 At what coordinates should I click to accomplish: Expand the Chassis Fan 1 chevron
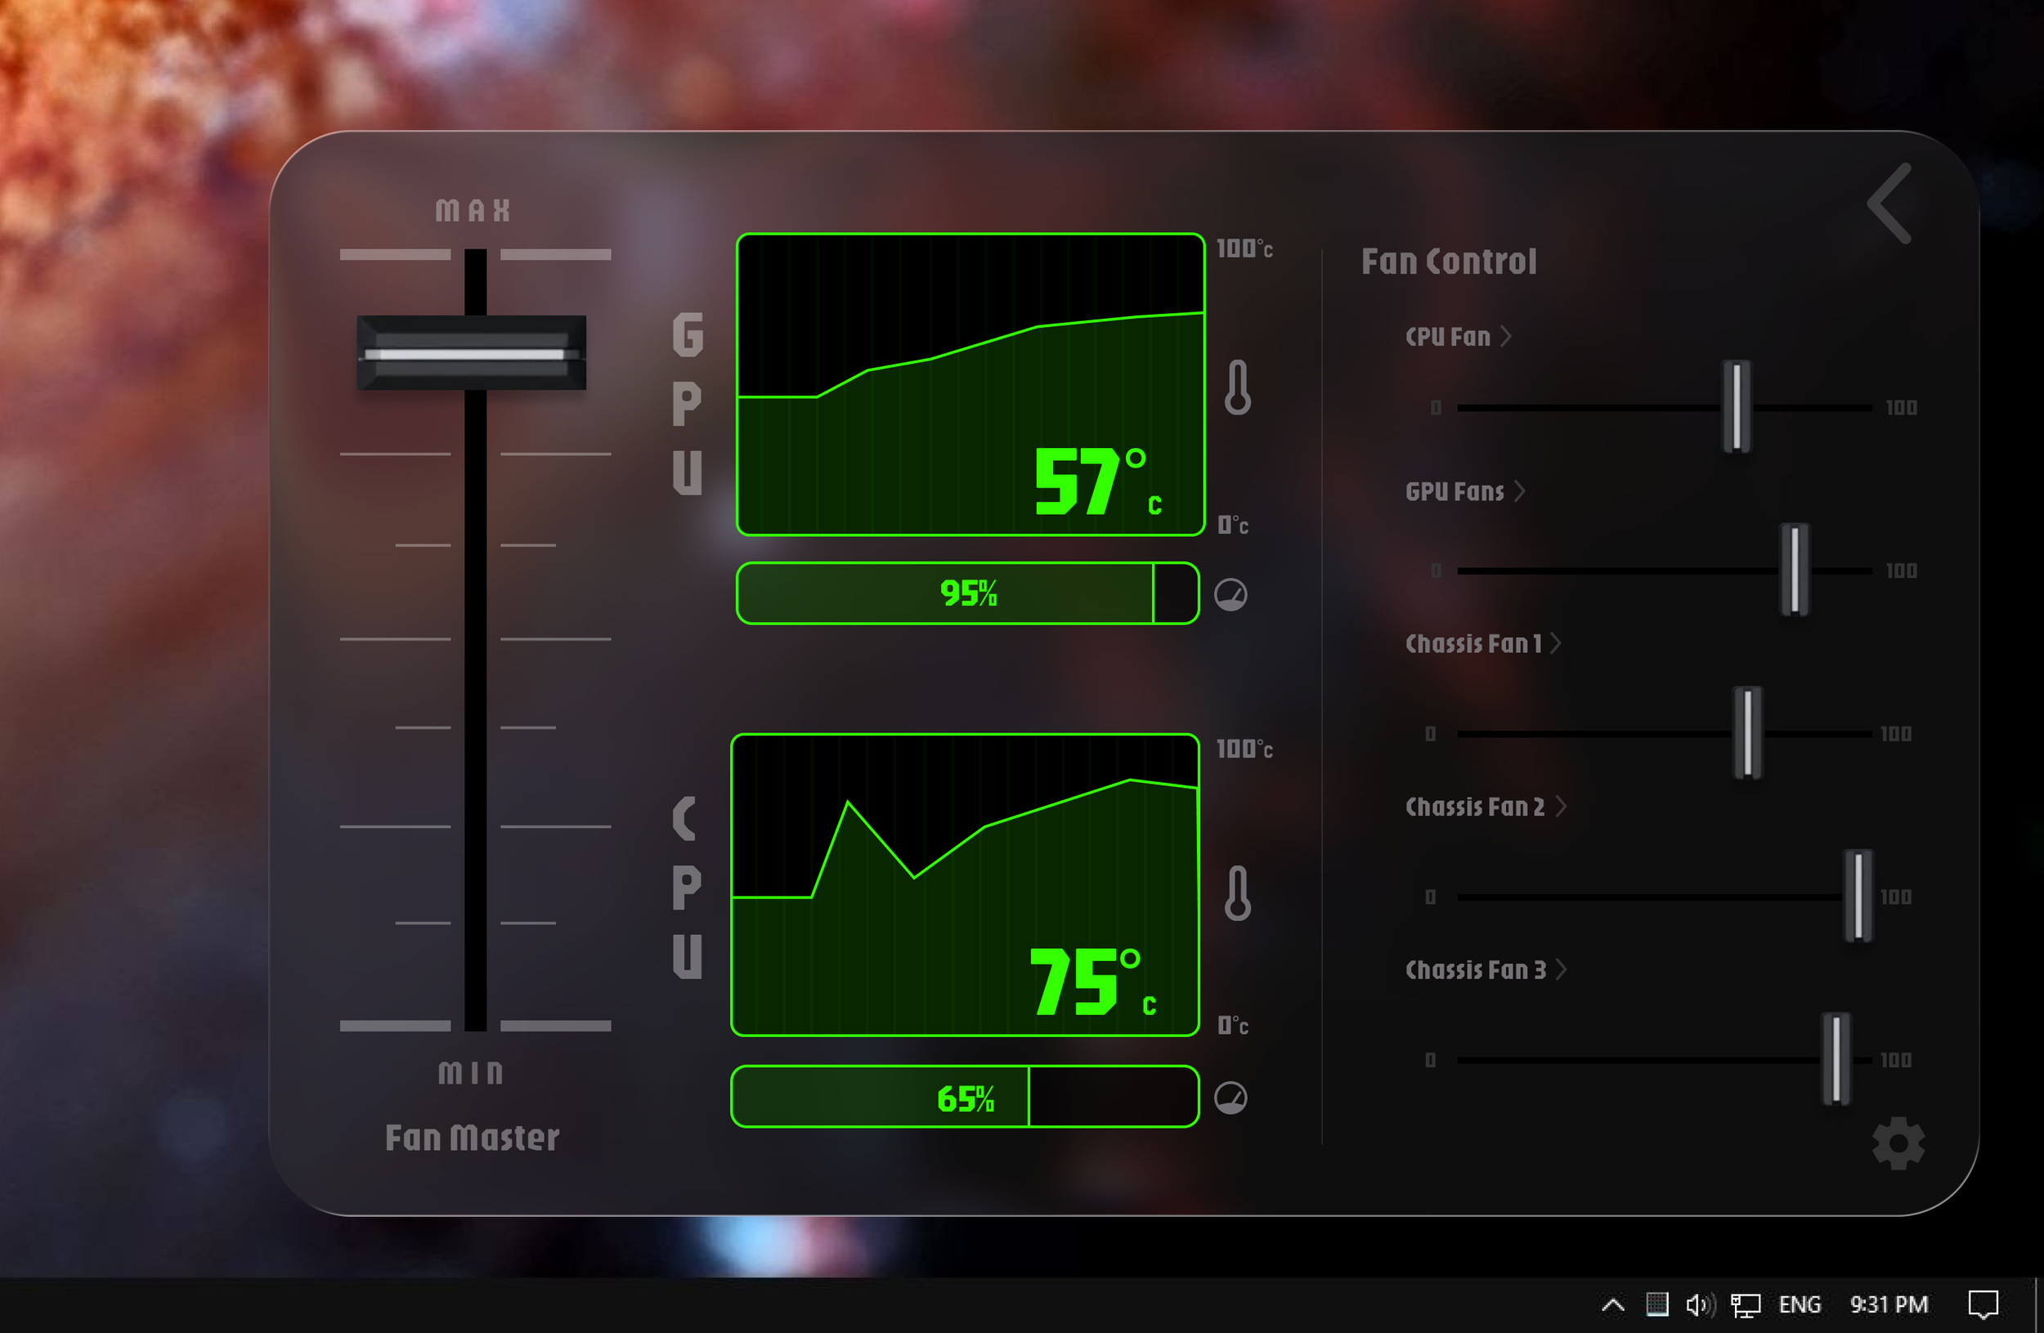click(x=1555, y=643)
